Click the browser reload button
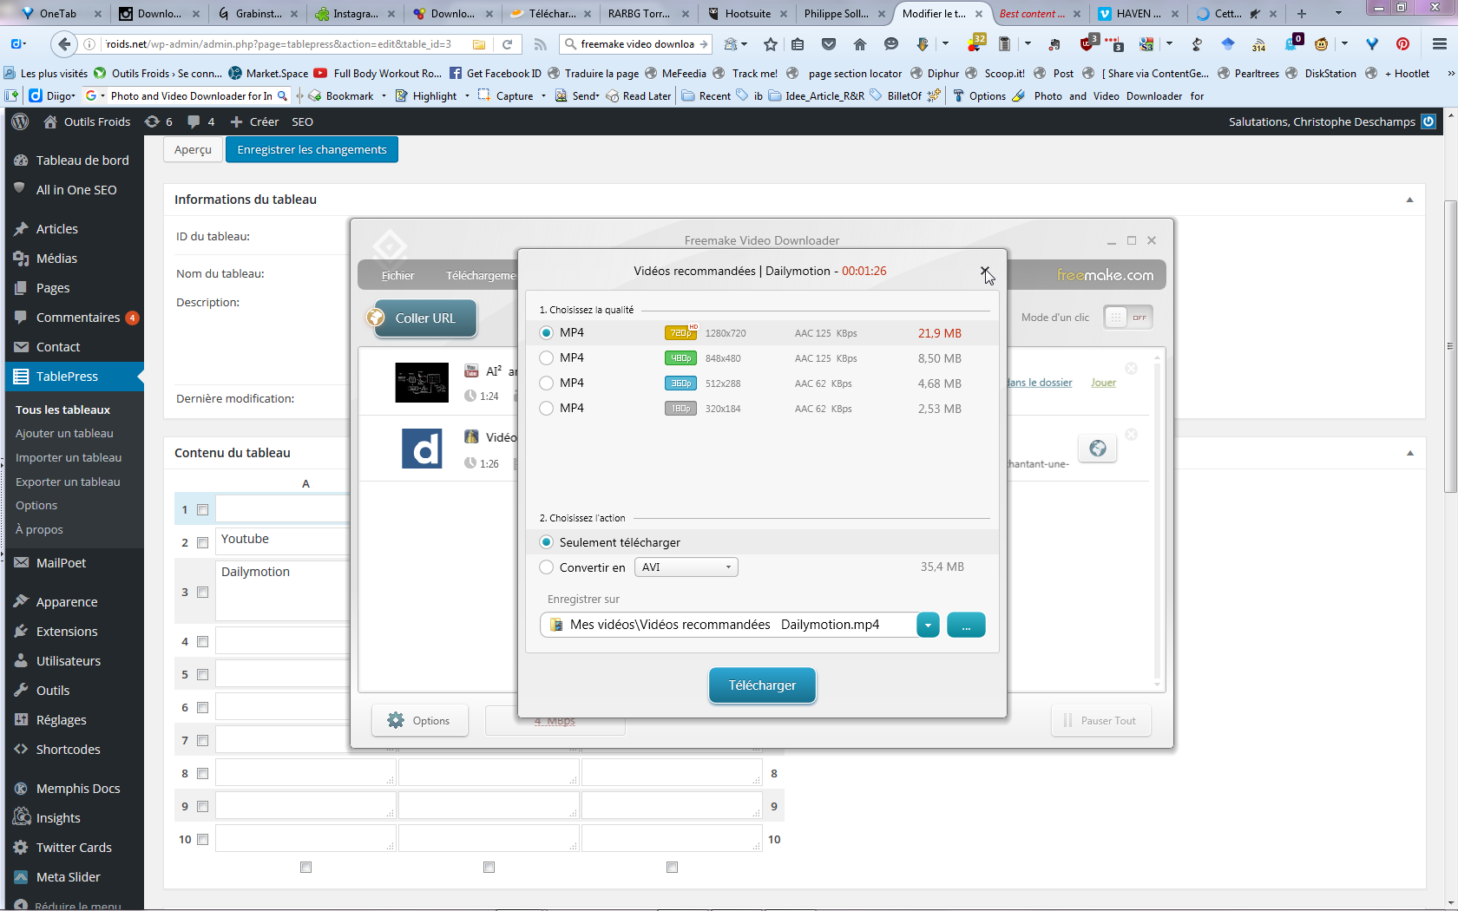This screenshot has height=911, width=1458. tap(508, 44)
